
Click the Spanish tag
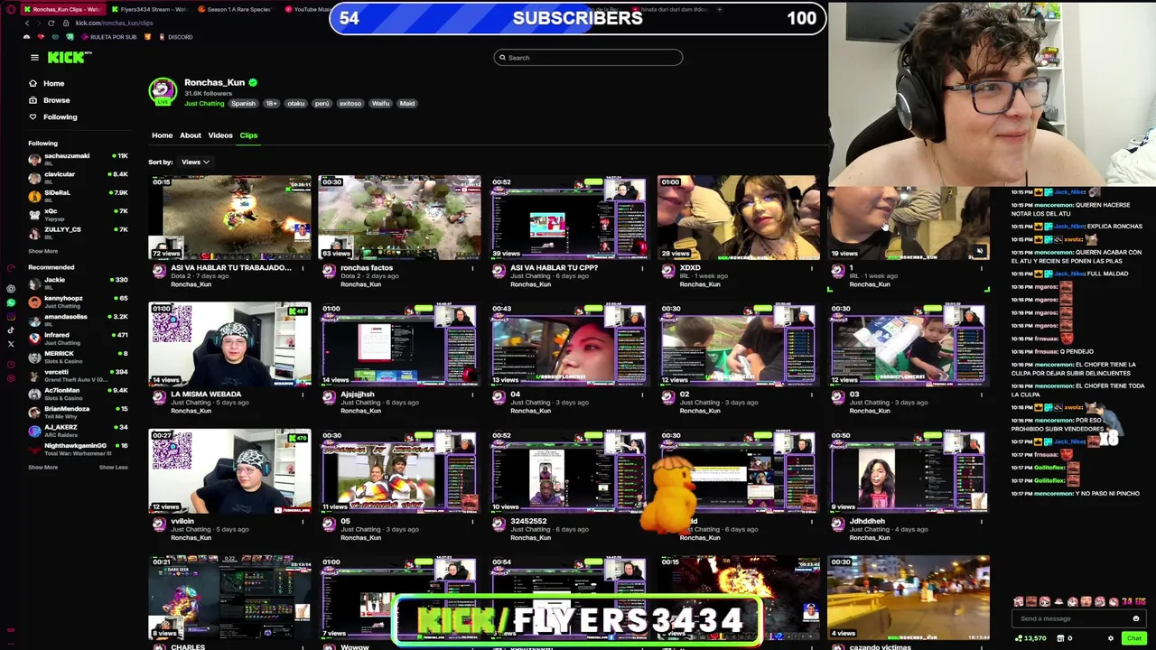pyautogui.click(x=243, y=104)
